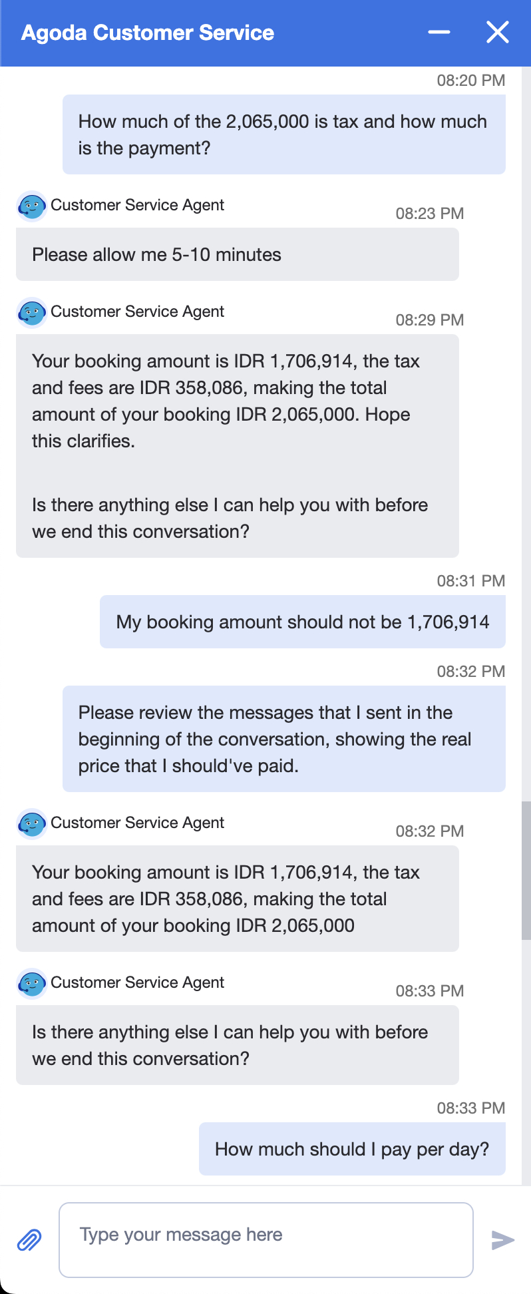Click agent avatar beside 08:33 PM message
Screen dimensions: 531x1294
[x=31, y=984]
